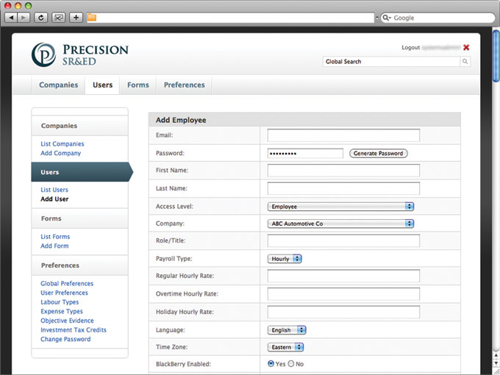Open the Add Form link
500x375 pixels.
(54, 246)
